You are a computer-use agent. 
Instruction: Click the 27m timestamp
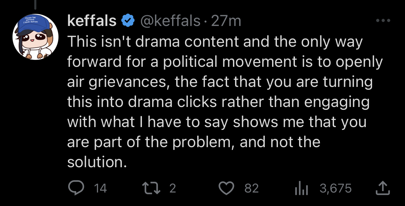tap(226, 21)
